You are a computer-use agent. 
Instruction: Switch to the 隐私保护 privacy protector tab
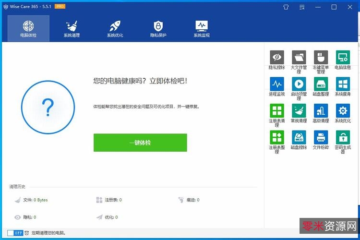[x=158, y=28]
